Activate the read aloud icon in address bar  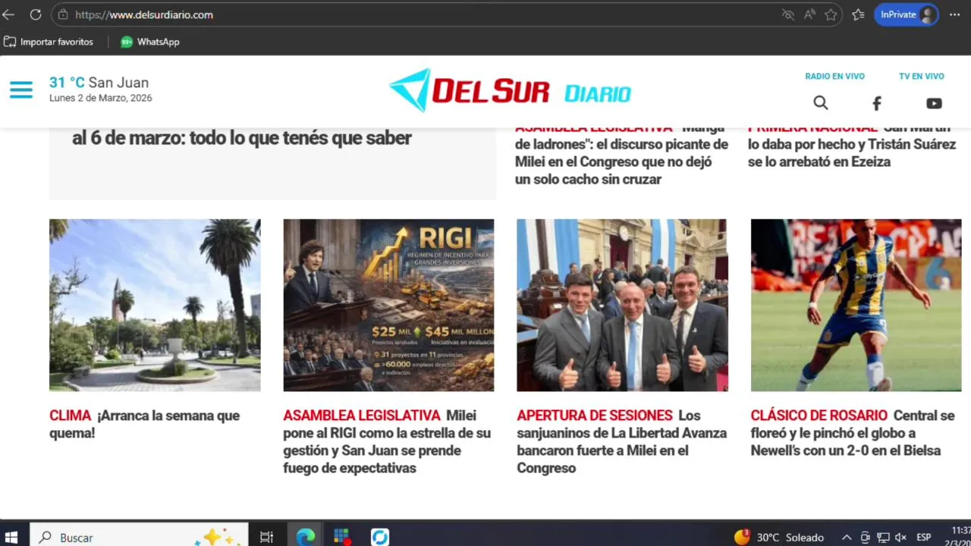[809, 14]
